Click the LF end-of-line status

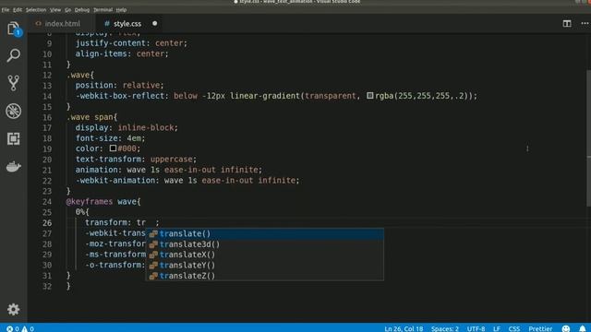click(x=497, y=328)
